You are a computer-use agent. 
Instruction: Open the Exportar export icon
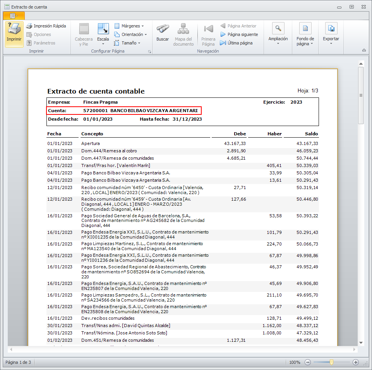point(331,28)
